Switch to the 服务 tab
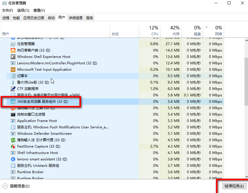248x193 pixels. coord(89,18)
